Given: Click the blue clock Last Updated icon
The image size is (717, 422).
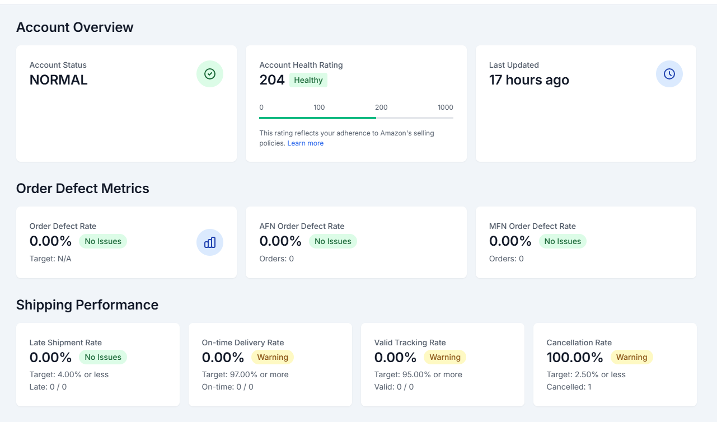Looking at the screenshot, I should point(669,74).
